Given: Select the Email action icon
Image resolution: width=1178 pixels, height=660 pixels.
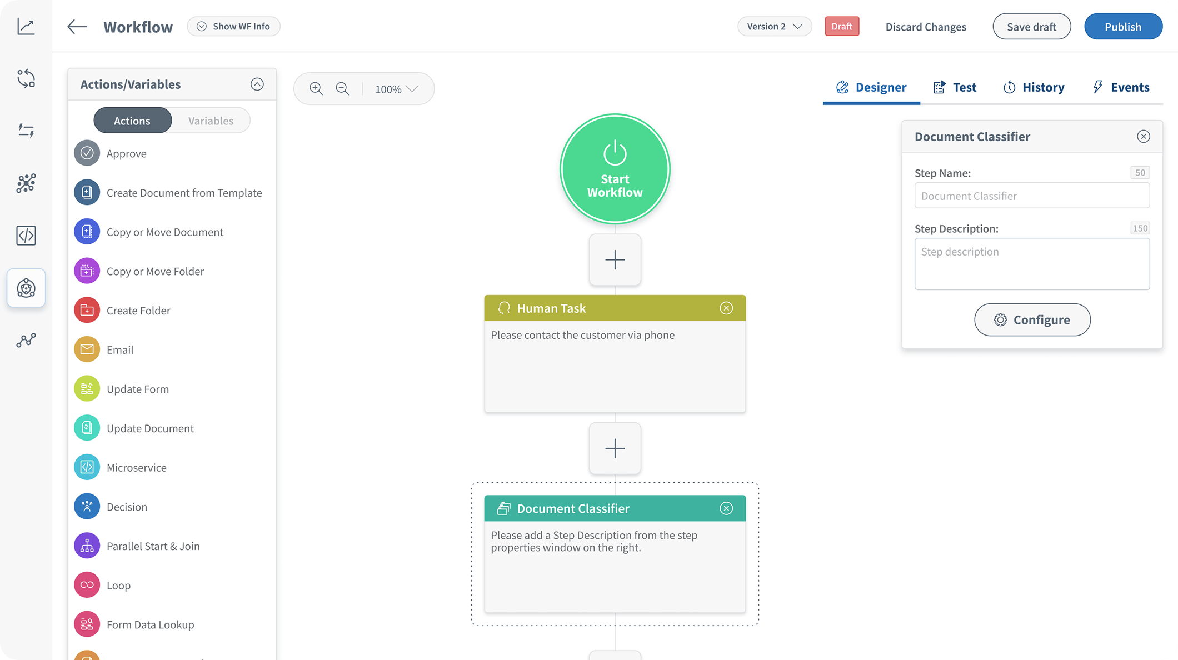Looking at the screenshot, I should (87, 349).
